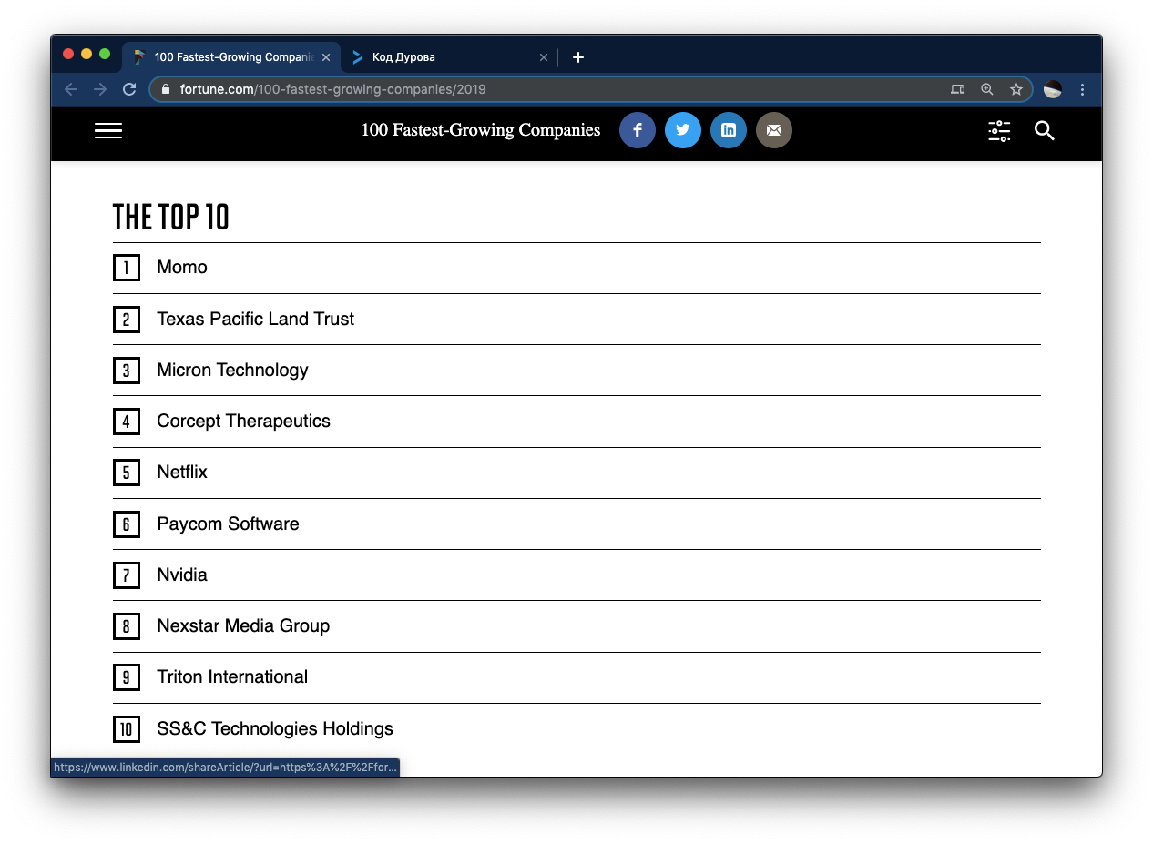1153x844 pixels.
Task: Minimize the Chrome window with yellow button
Action: point(87,54)
